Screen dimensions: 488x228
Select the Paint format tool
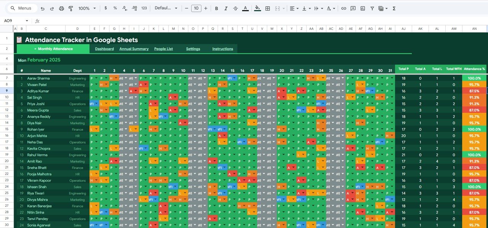click(x=71, y=8)
